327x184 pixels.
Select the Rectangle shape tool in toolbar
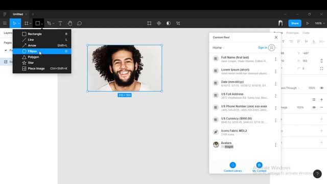37,23
